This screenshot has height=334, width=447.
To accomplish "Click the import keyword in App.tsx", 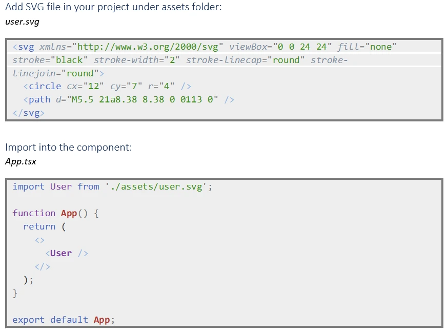I will (29, 186).
